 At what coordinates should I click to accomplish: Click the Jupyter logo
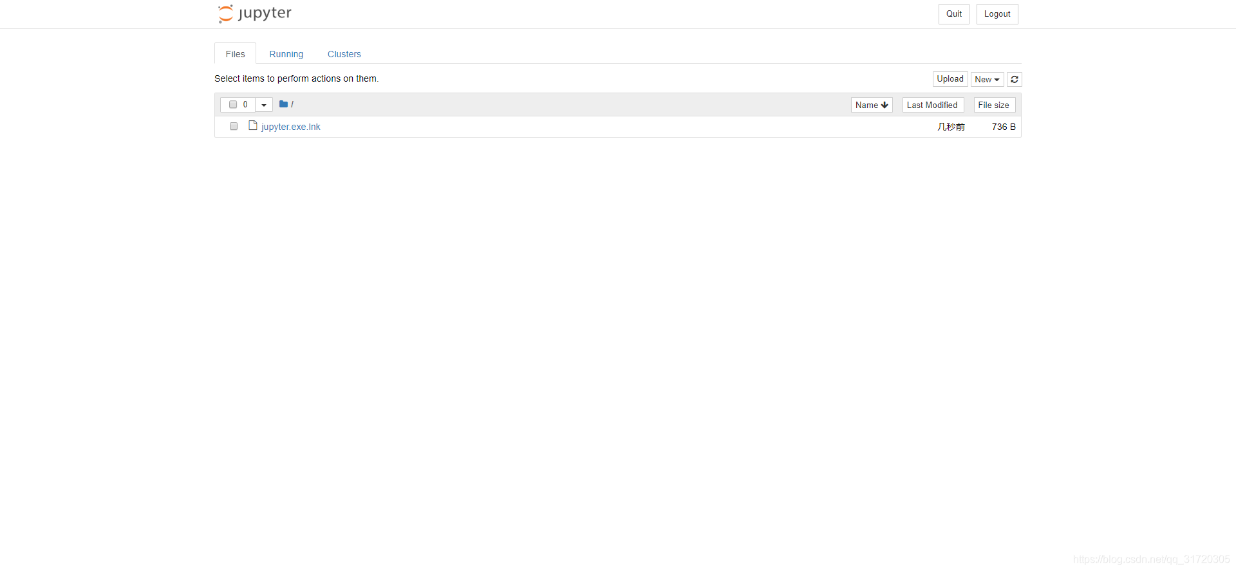click(x=255, y=14)
